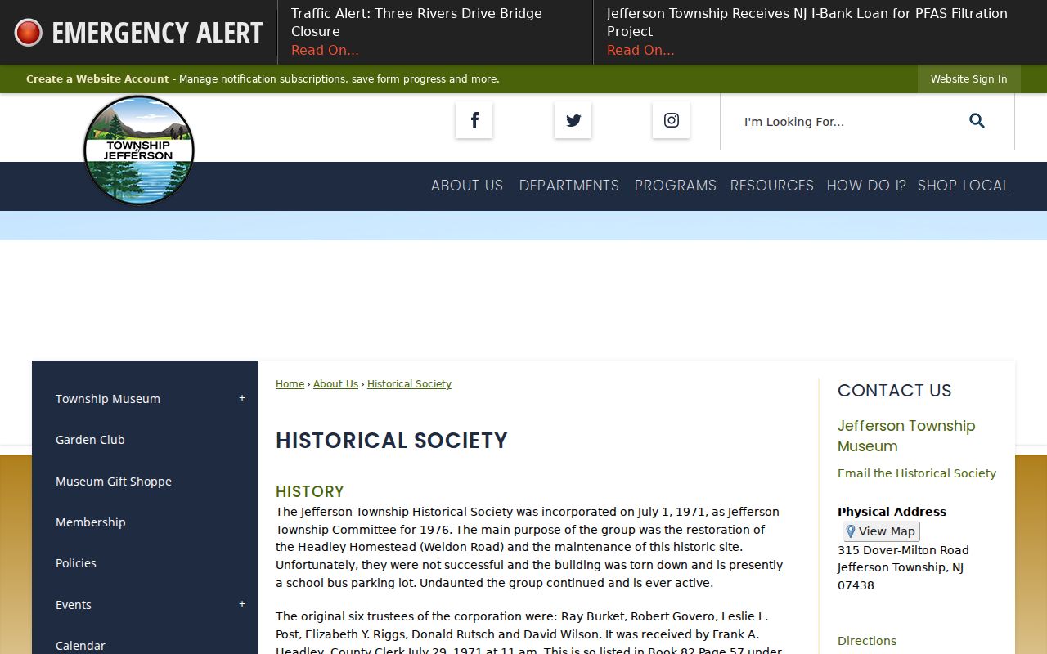Open the Resources menu

772,186
